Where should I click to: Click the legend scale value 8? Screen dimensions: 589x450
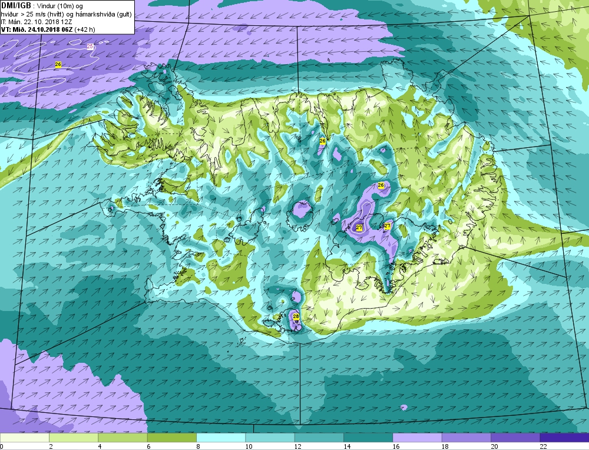(x=198, y=446)
